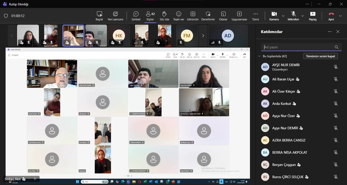Screen dimensions: 347x185
Task: Open the Tümü more options menu
Action: point(256,16)
